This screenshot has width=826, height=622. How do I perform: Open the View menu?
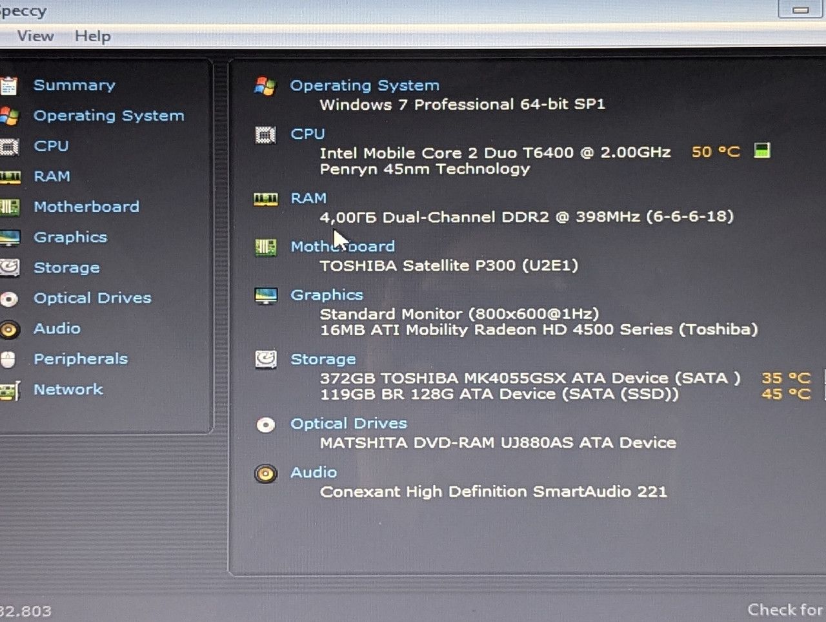click(x=35, y=36)
